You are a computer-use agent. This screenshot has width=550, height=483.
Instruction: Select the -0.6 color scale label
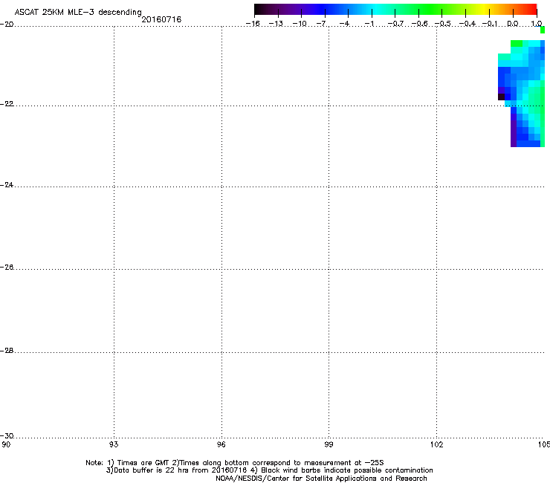click(x=419, y=24)
